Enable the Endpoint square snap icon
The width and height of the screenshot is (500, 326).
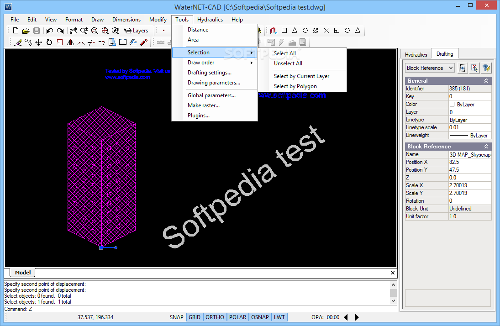coord(284,31)
